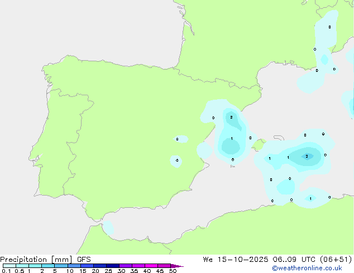Image resolution: width=354 pixels, height=273 pixels.
Task: Click the 'Precipitation [mm]' title text
Action: click(36, 260)
